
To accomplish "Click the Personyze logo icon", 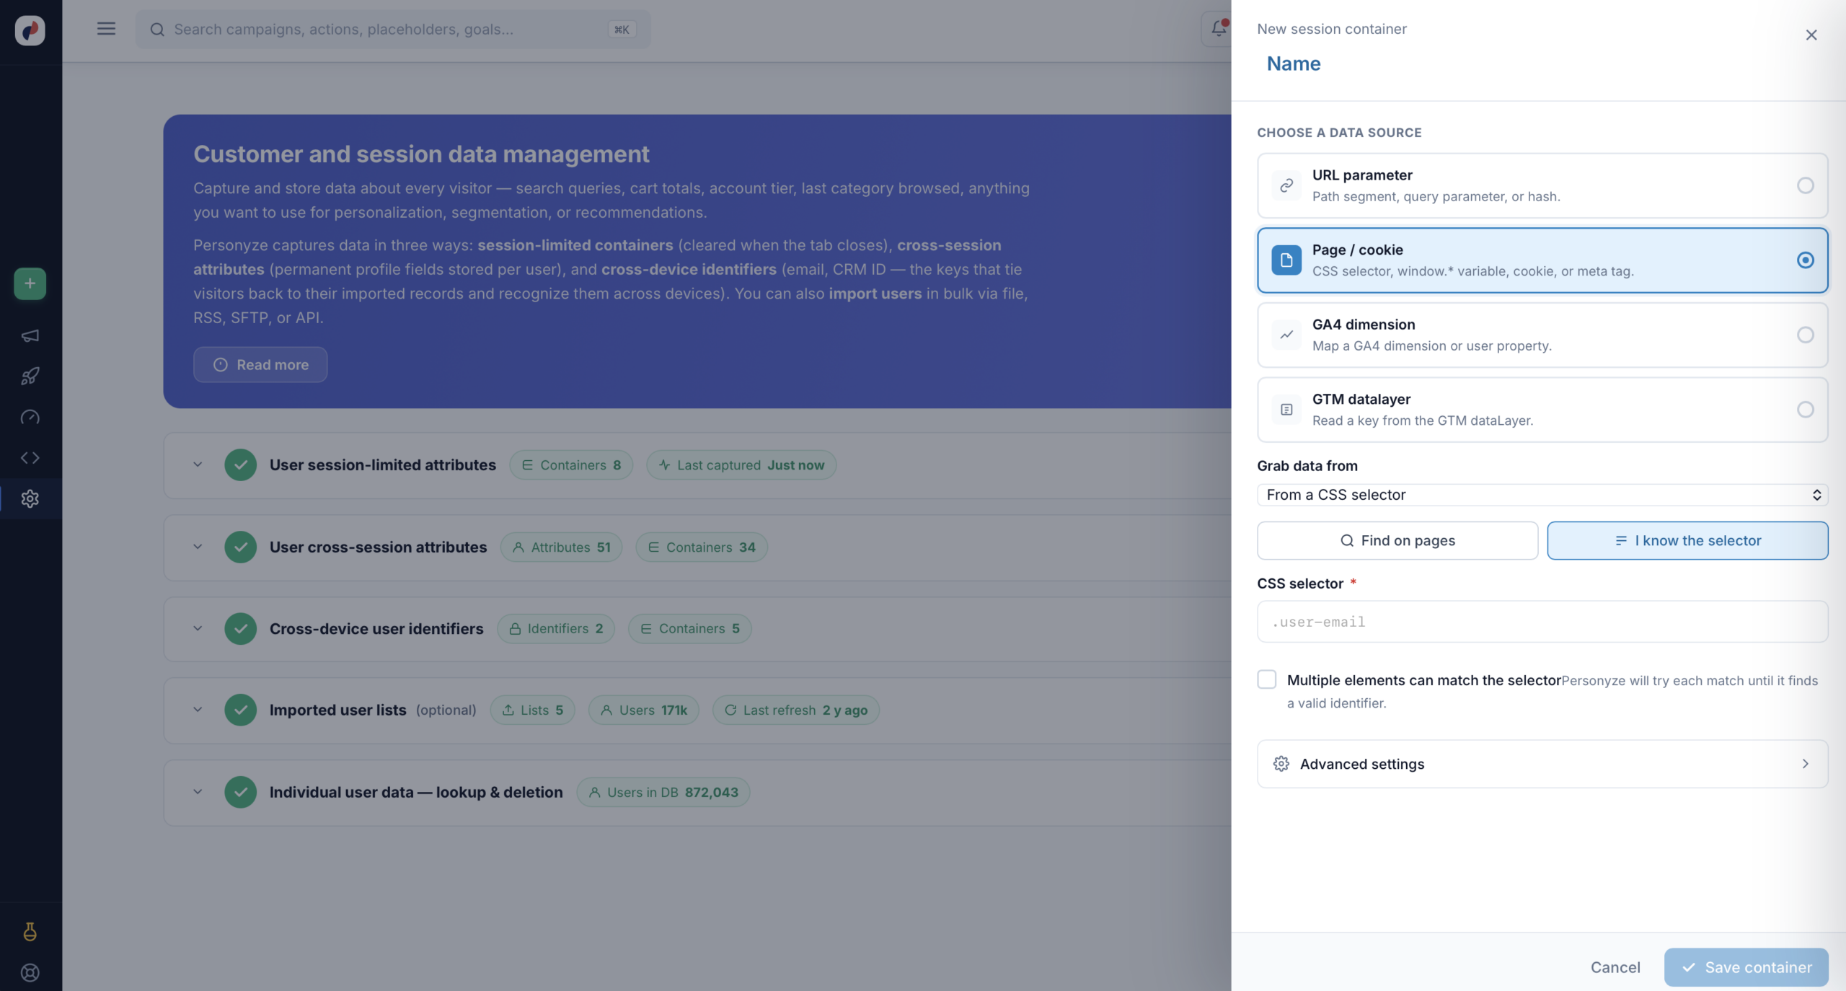I will (x=30, y=30).
